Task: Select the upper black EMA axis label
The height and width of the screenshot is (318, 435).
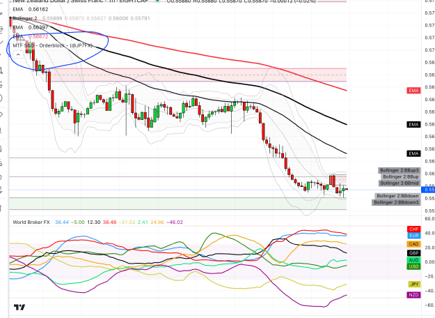Action: pyautogui.click(x=413, y=125)
